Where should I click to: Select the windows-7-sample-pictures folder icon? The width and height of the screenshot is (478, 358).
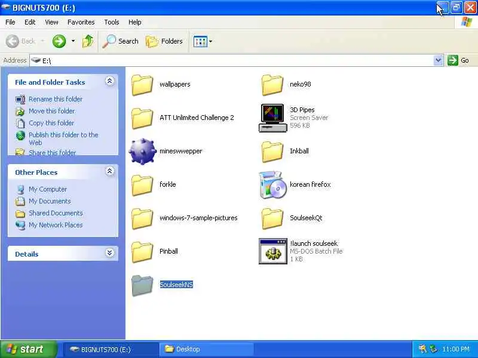pos(142,218)
